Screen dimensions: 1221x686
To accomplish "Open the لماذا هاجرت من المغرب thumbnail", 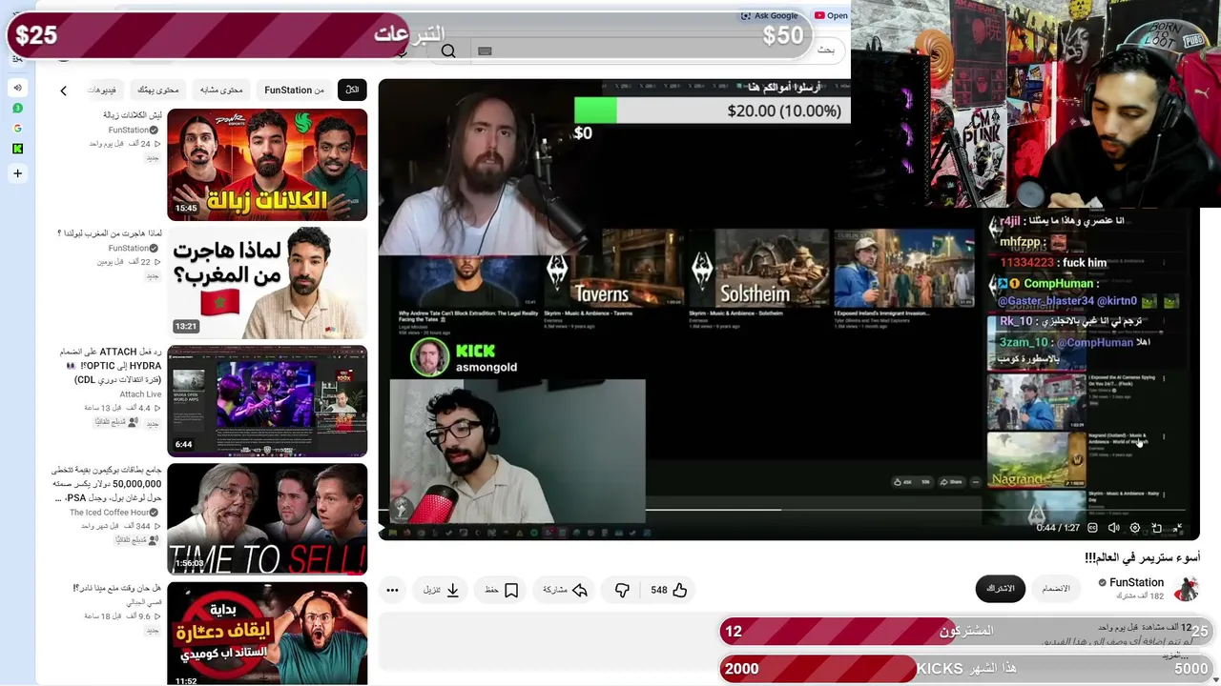I will 267,283.
